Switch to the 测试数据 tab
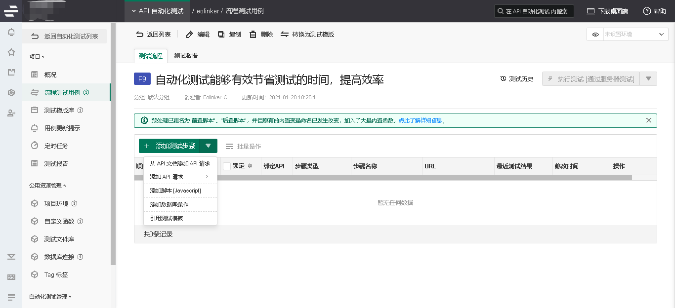The height and width of the screenshot is (308, 675). point(186,56)
